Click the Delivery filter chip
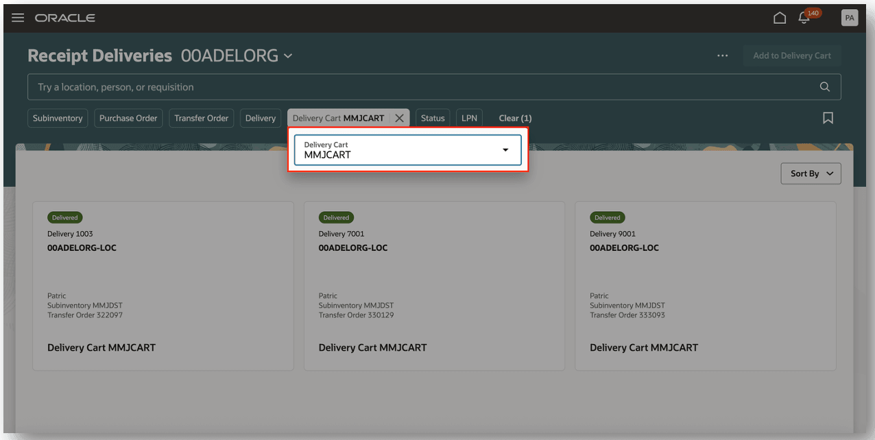875x440 pixels. click(x=261, y=118)
